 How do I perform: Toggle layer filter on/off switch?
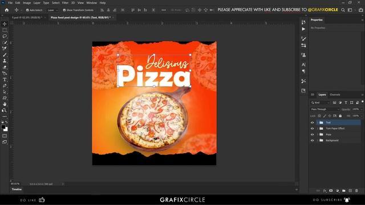click(363, 102)
